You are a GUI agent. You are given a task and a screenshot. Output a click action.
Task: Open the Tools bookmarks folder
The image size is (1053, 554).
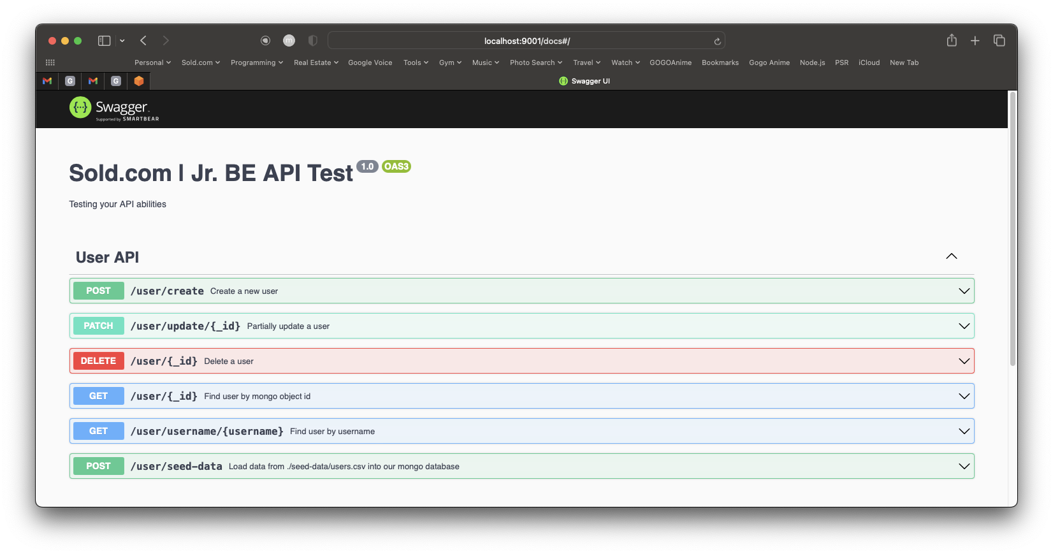[x=416, y=62]
